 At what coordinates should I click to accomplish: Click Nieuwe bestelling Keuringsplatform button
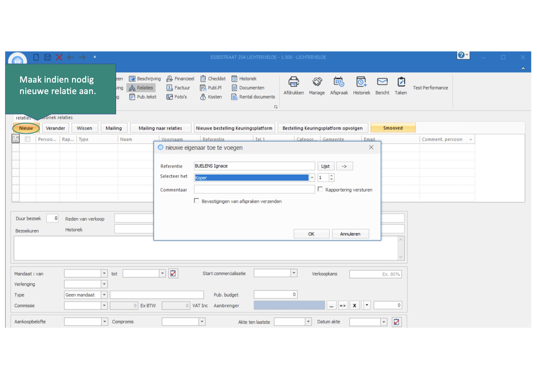234,128
